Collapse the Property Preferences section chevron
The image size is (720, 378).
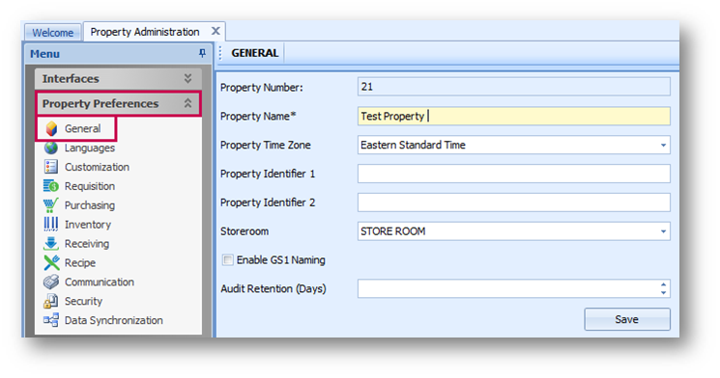187,103
